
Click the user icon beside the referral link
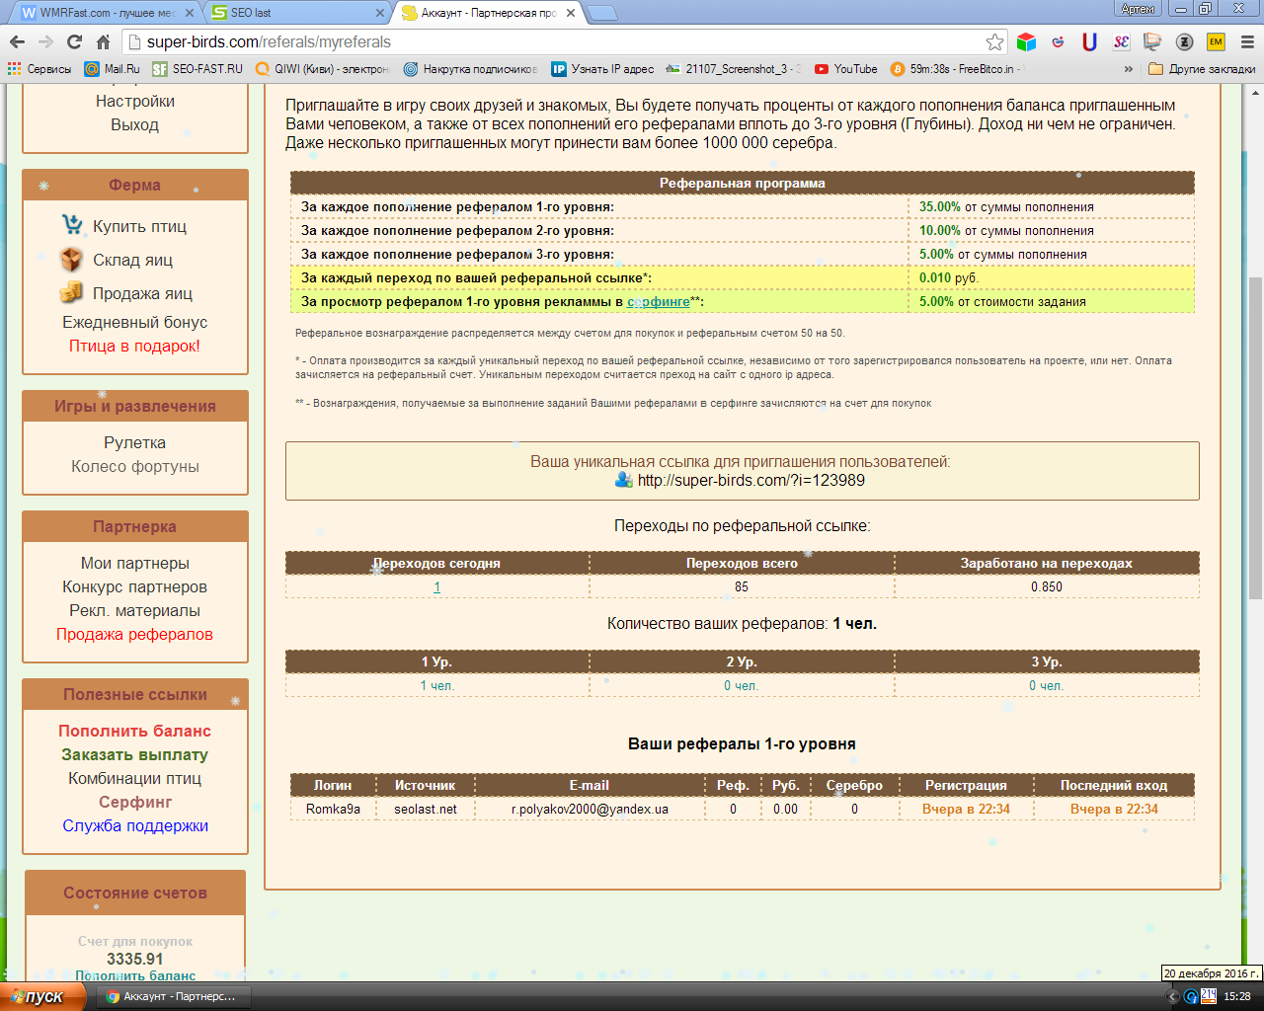(624, 480)
